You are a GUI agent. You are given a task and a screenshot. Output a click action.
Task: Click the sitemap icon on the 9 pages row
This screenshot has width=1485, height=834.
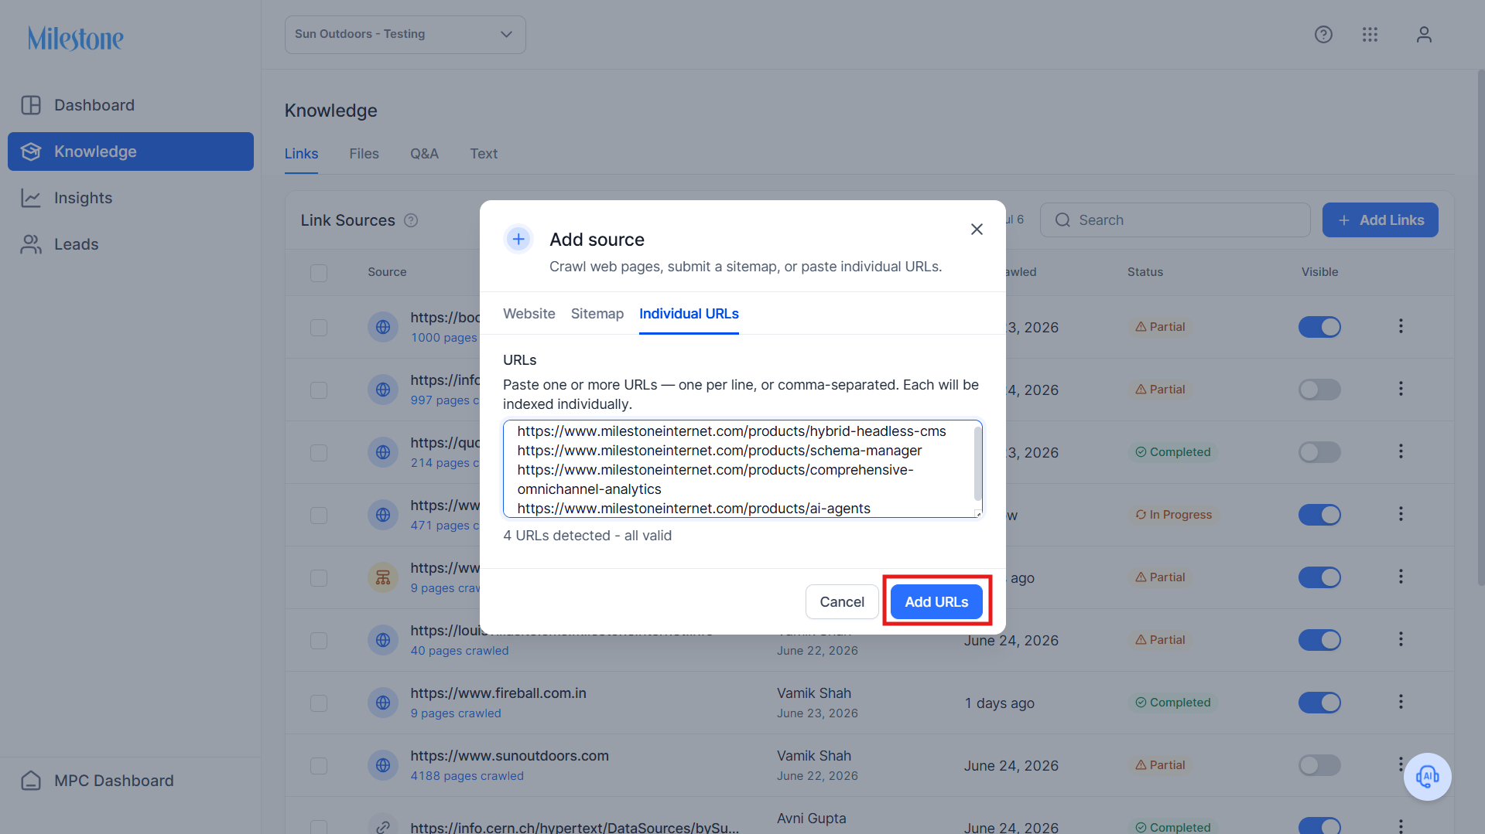383,577
